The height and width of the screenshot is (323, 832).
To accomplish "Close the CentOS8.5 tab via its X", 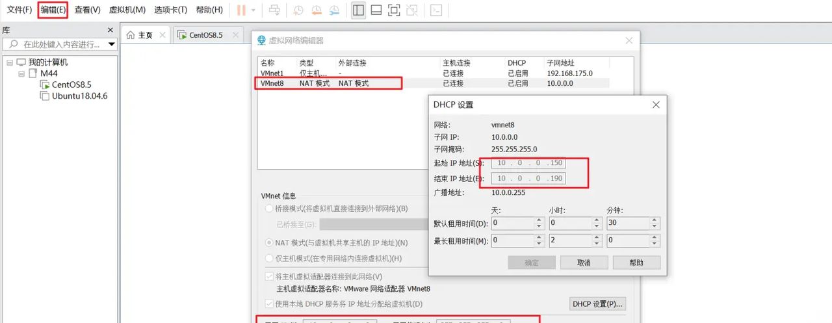I will (x=235, y=35).
